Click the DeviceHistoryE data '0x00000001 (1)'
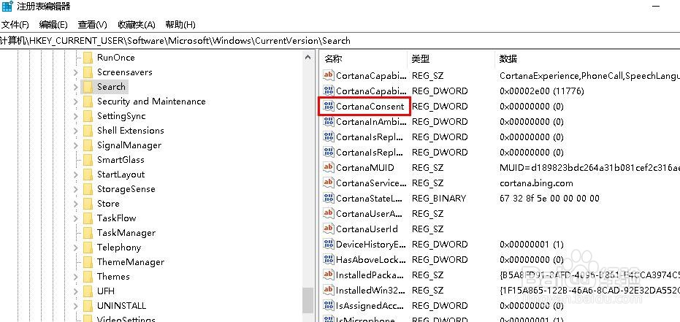 (x=532, y=245)
